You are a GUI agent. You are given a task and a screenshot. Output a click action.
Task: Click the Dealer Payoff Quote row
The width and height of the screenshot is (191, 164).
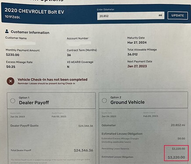[x=51, y=126]
